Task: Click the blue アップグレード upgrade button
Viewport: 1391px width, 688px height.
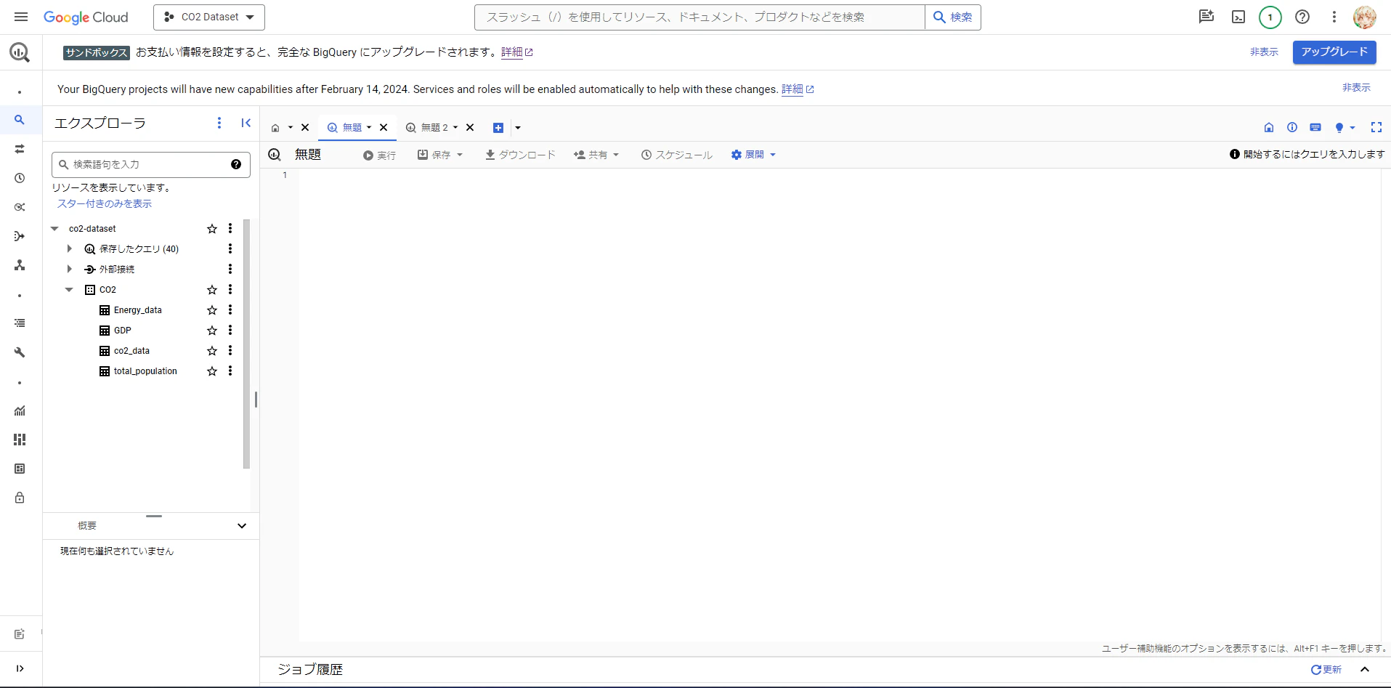Action: (1334, 52)
